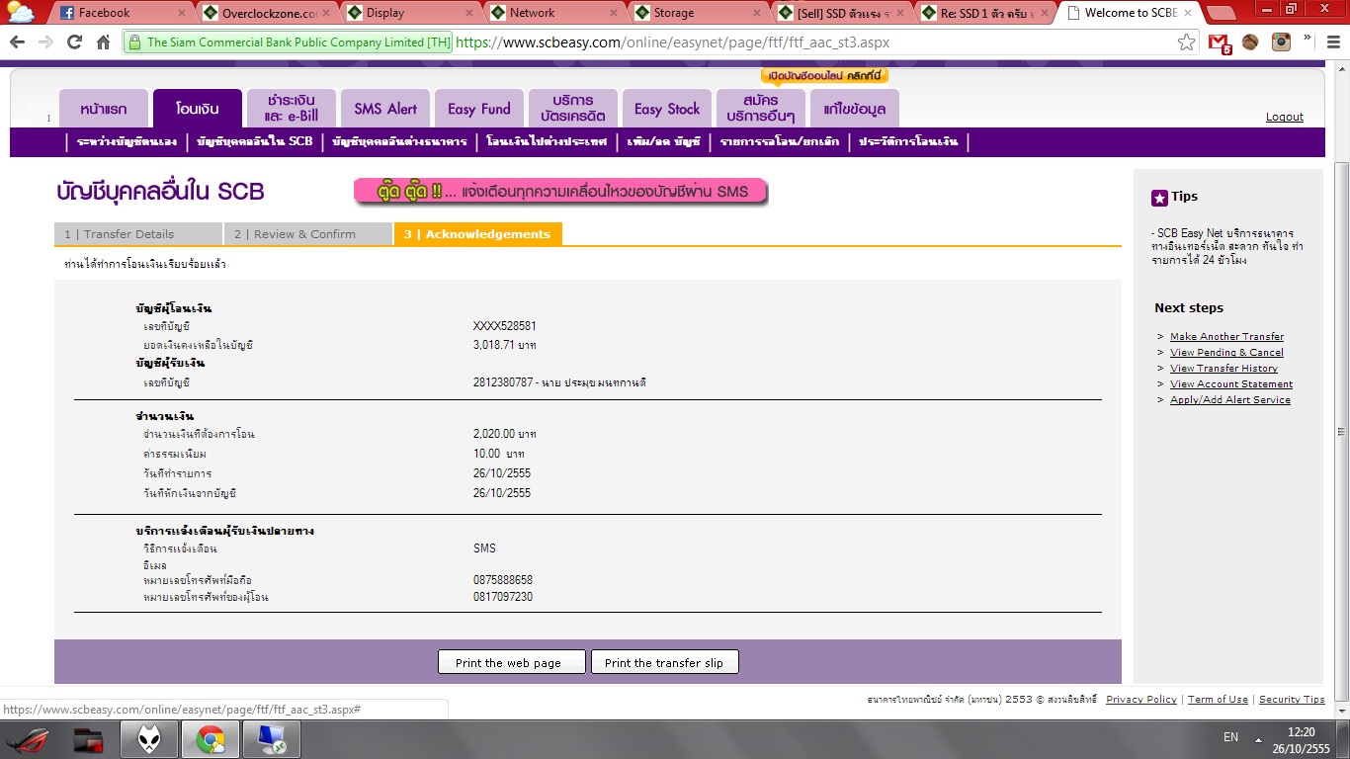Open the หน้าแรก home tab
Image resolution: width=1350 pixels, height=759 pixels.
click(x=102, y=109)
